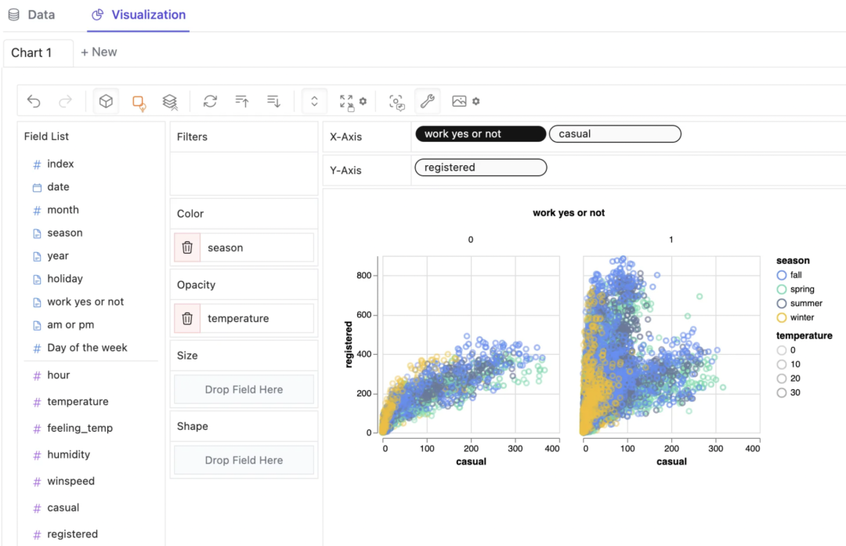Add a chart with + New

(x=99, y=52)
